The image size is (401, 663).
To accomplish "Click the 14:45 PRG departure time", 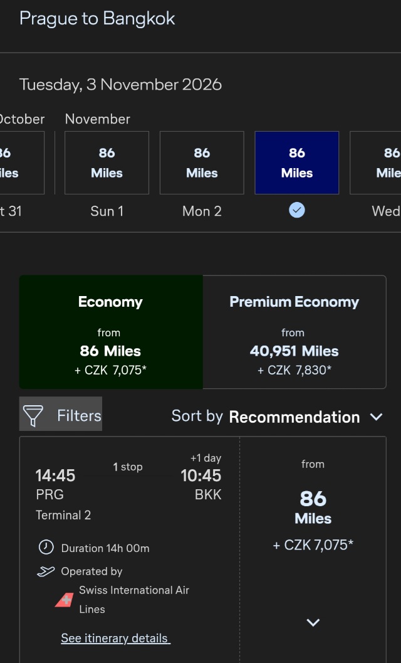I will click(x=55, y=475).
